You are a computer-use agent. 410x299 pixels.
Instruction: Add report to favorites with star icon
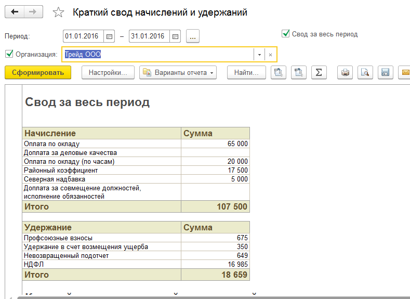(59, 12)
